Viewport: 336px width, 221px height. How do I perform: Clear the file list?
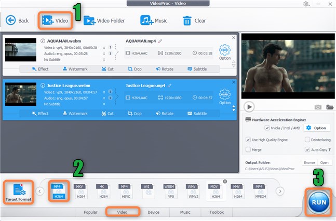(x=194, y=21)
